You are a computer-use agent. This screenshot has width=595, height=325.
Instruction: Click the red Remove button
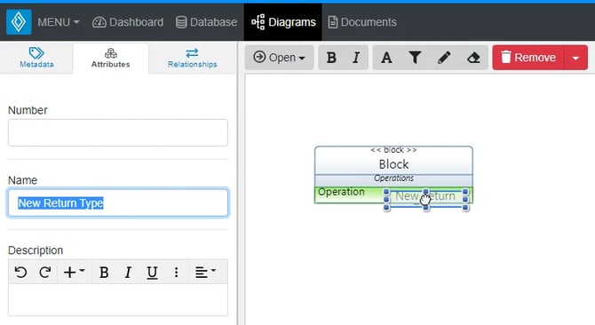[x=528, y=58]
